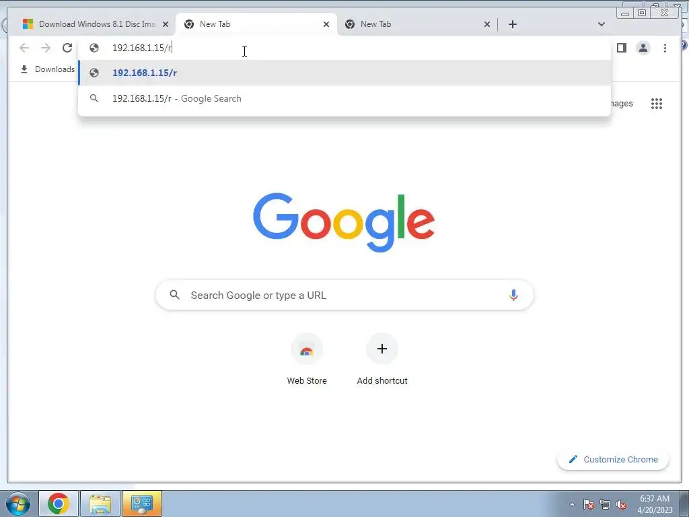Open Chrome three-dot menu
This screenshot has width=689, height=517.
[665, 48]
